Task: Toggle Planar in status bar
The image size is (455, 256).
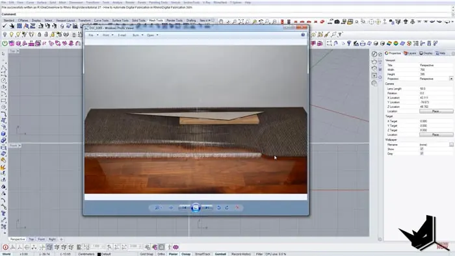Action: point(174,254)
